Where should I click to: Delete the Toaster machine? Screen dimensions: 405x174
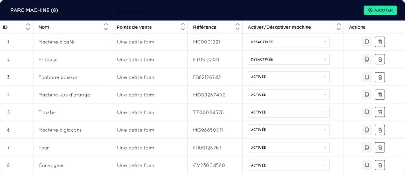click(x=380, y=112)
